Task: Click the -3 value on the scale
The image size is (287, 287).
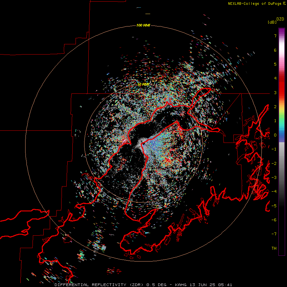Action: click(x=274, y=177)
